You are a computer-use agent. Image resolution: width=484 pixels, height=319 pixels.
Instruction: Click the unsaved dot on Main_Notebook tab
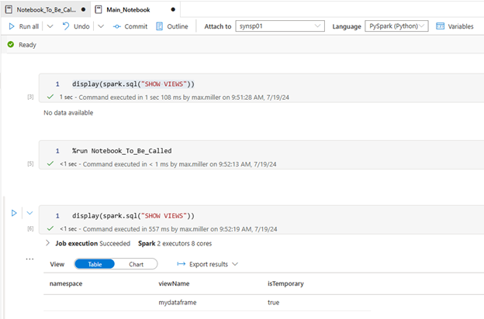(173, 9)
